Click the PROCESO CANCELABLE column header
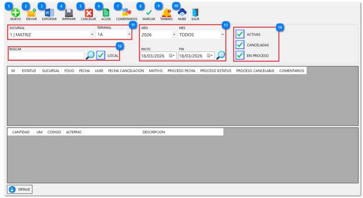The height and width of the screenshot is (198, 363). [x=255, y=71]
